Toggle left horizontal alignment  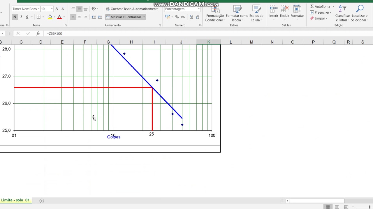(73, 17)
